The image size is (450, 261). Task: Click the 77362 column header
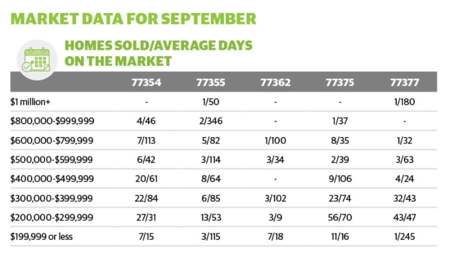coord(275,82)
